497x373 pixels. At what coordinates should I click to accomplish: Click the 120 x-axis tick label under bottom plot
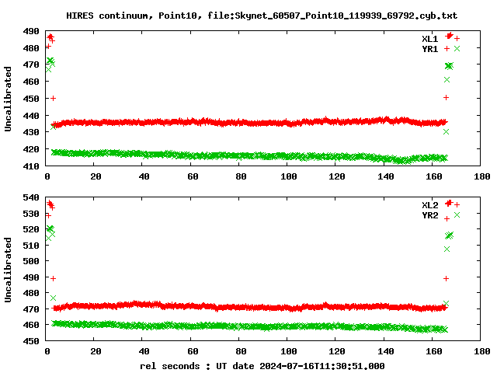coord(337,351)
